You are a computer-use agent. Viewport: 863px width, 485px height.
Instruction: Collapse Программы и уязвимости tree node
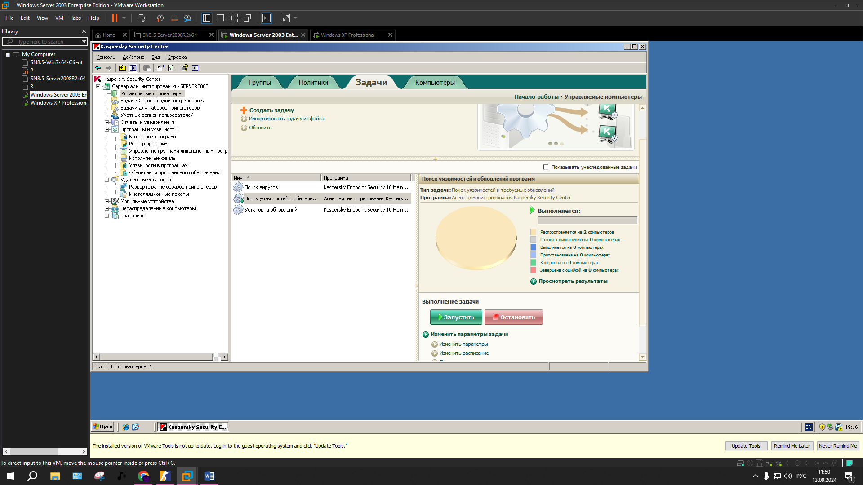tap(107, 129)
